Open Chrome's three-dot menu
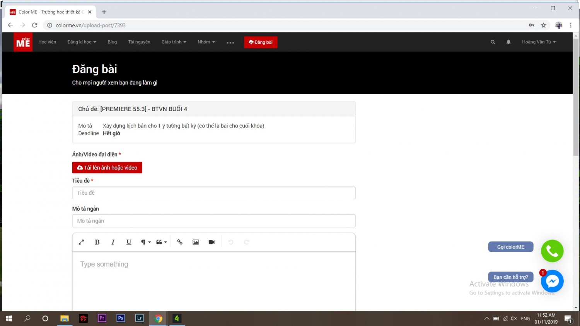 571,25
